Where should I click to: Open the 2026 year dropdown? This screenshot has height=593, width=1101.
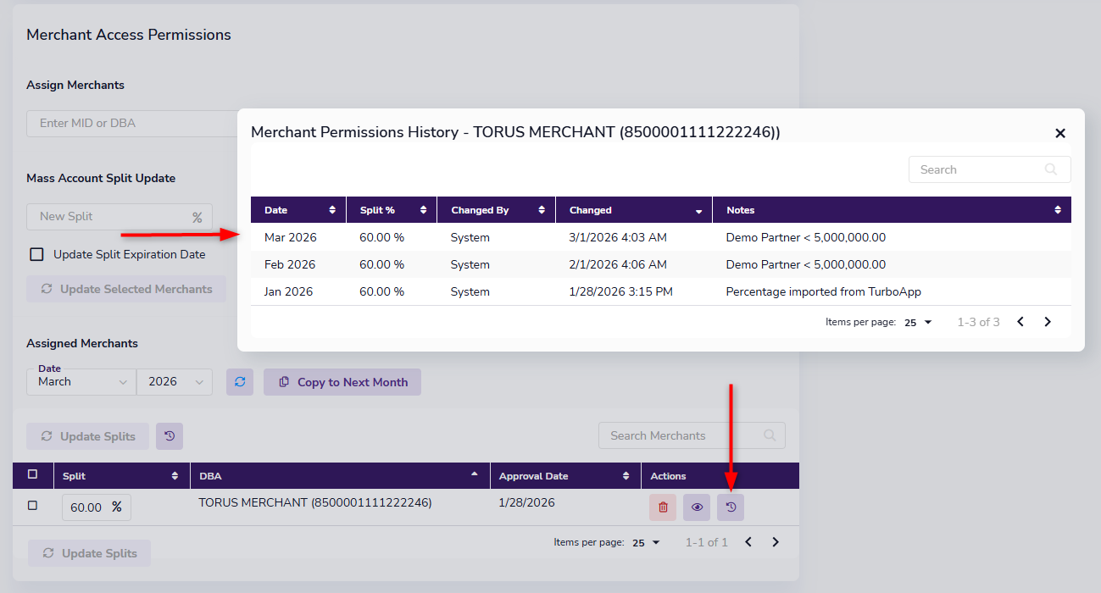point(175,382)
